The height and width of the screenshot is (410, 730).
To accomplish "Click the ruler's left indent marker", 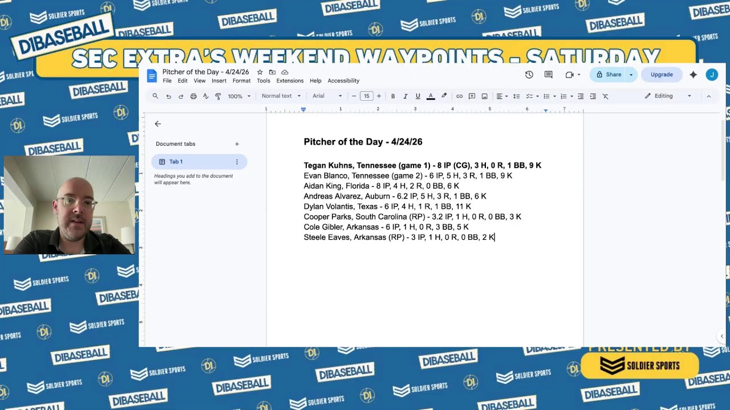I will 303,109.
